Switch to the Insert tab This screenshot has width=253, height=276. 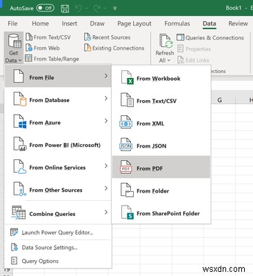[x=69, y=23]
